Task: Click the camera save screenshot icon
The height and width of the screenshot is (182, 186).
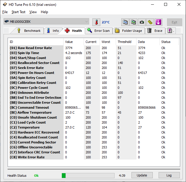Action: tap(142, 22)
